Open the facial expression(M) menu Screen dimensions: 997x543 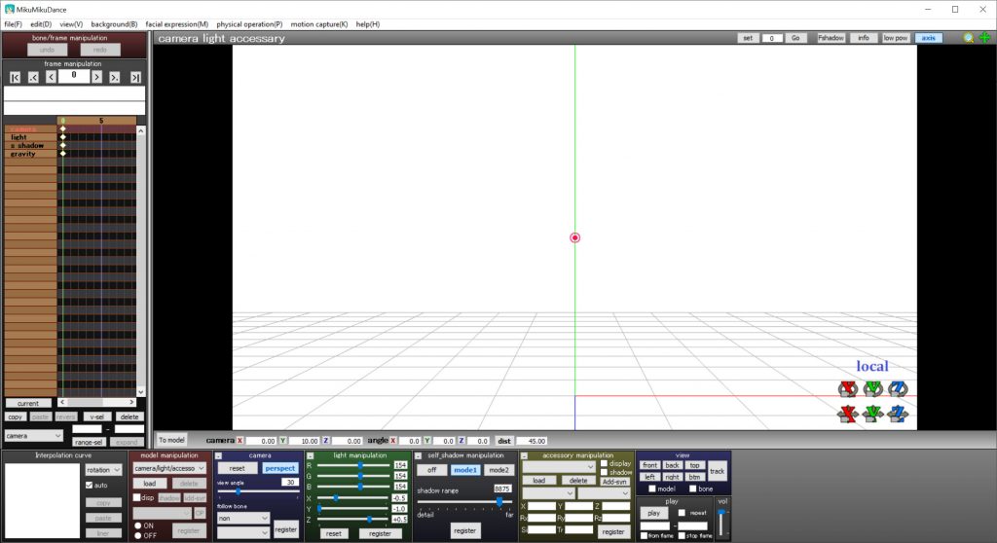click(x=177, y=24)
